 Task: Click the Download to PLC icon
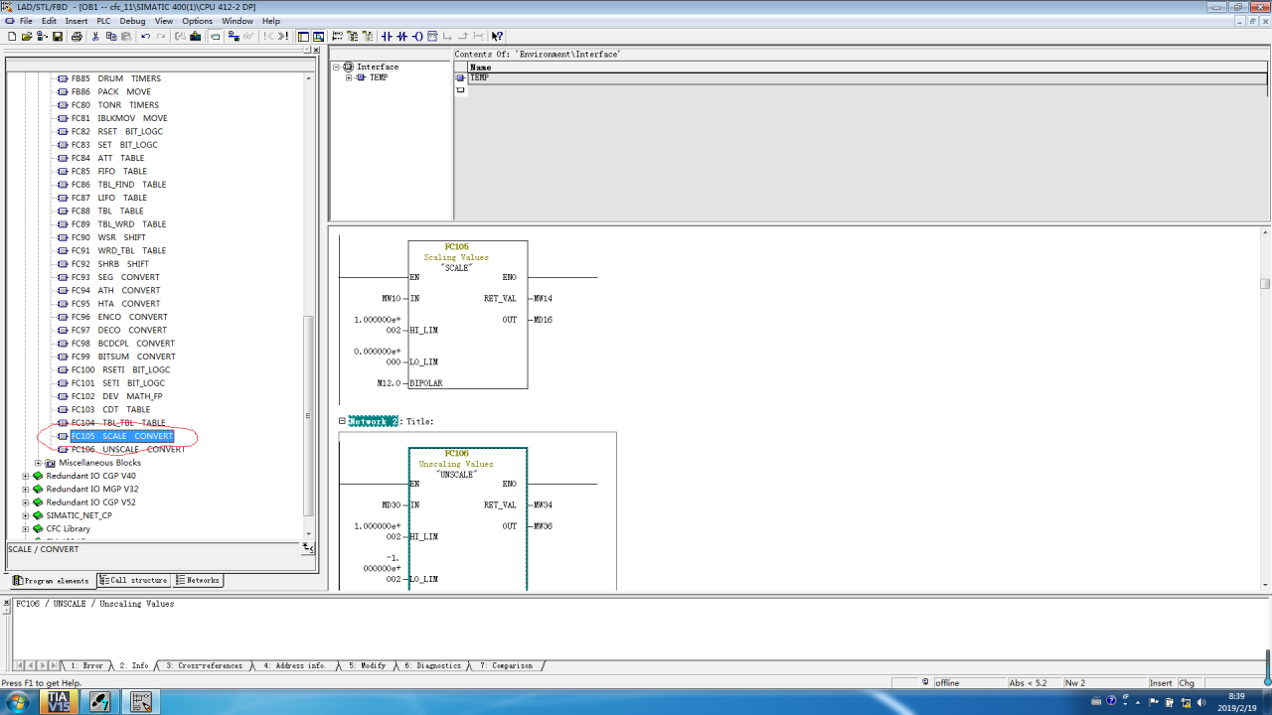point(196,36)
